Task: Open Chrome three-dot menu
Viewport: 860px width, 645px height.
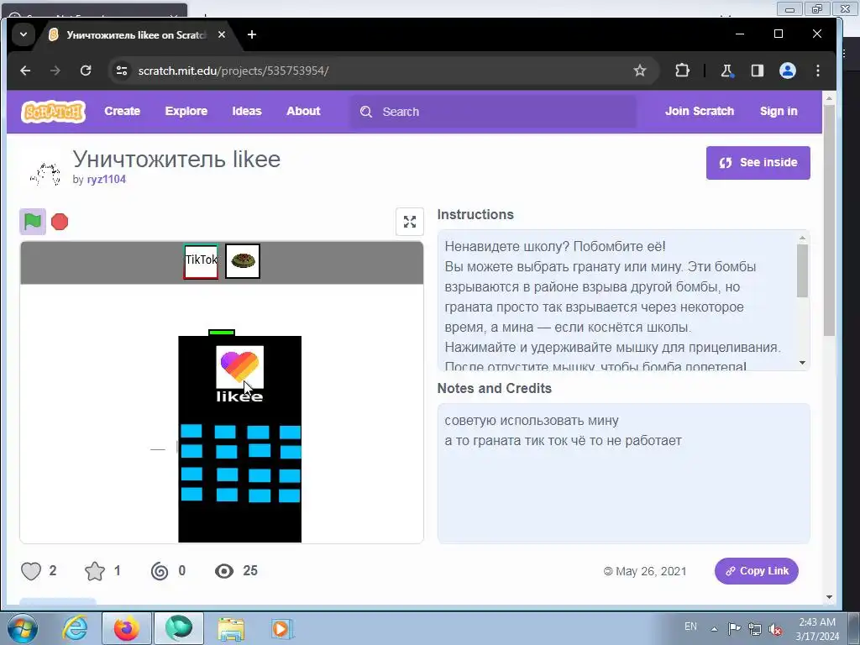Action: pyautogui.click(x=818, y=71)
